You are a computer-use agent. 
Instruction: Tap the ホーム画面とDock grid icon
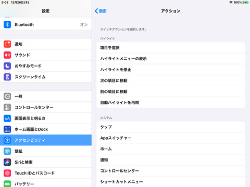7,129
